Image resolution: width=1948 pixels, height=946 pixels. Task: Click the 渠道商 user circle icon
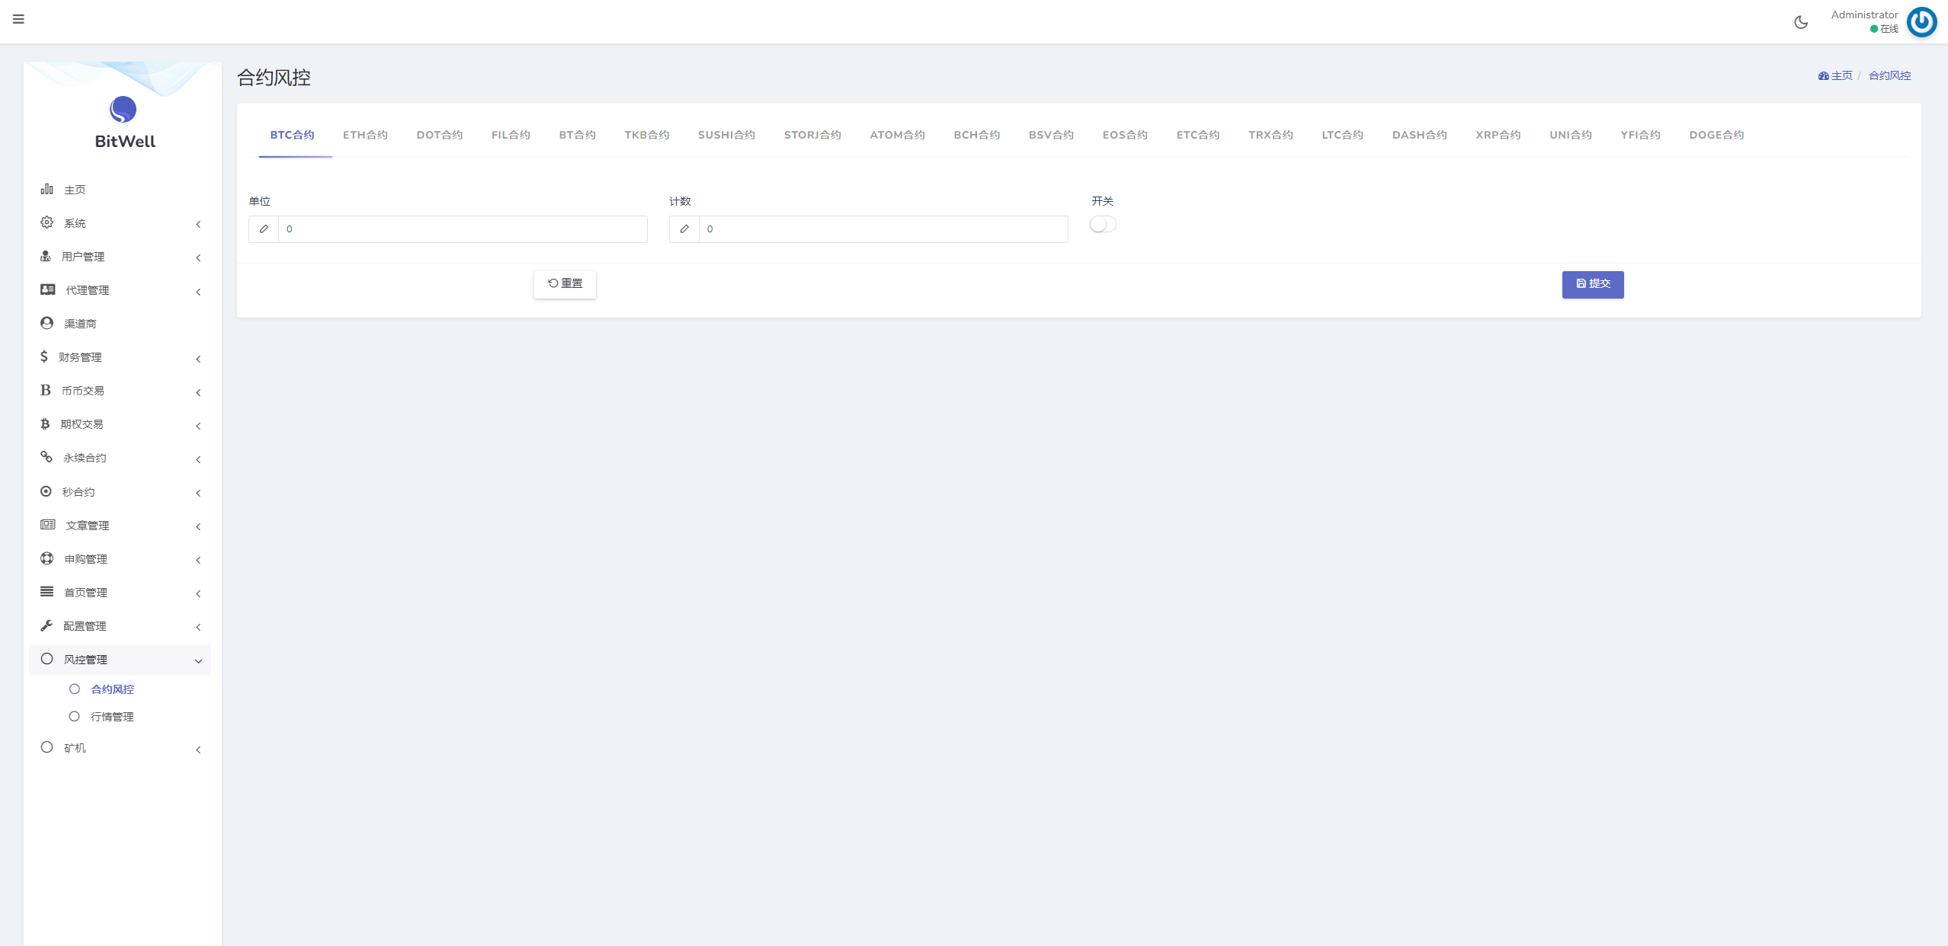click(46, 323)
